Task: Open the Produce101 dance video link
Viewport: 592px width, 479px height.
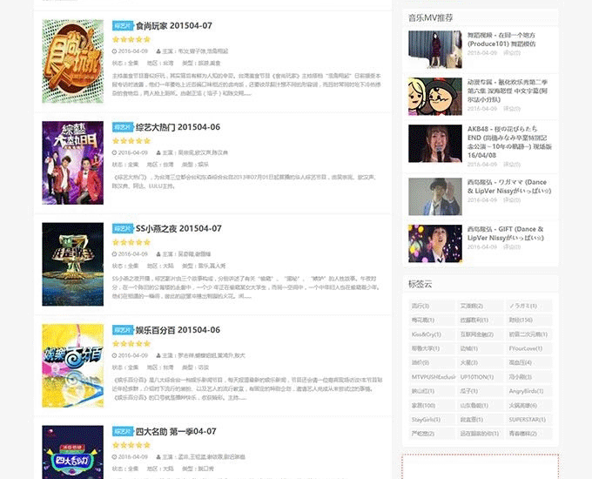Action: point(501,39)
